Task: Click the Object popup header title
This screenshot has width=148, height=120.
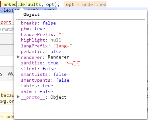Action: pyautogui.click(x=32, y=14)
